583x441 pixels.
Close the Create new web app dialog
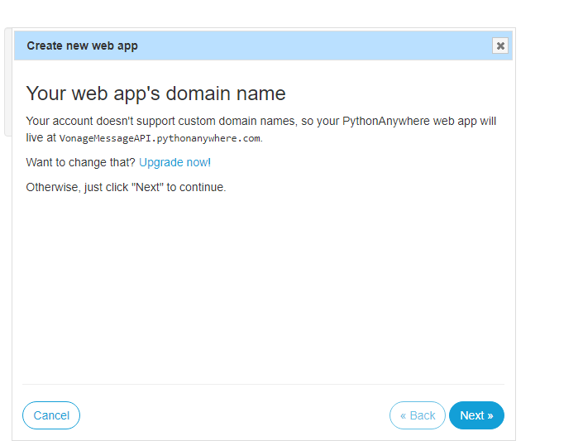(500, 46)
